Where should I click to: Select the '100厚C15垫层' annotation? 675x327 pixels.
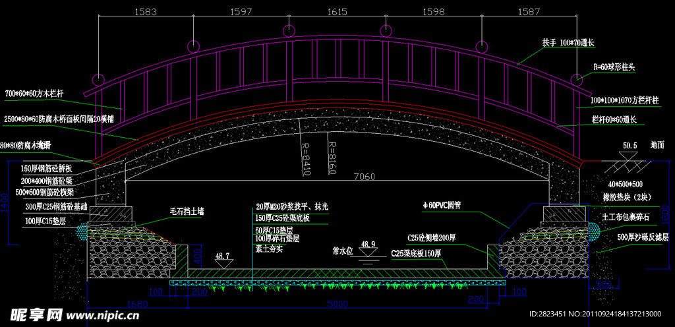[x=45, y=220]
